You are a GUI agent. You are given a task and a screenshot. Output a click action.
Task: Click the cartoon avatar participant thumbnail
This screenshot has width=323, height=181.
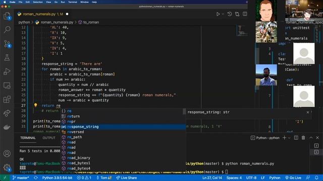(266, 11)
